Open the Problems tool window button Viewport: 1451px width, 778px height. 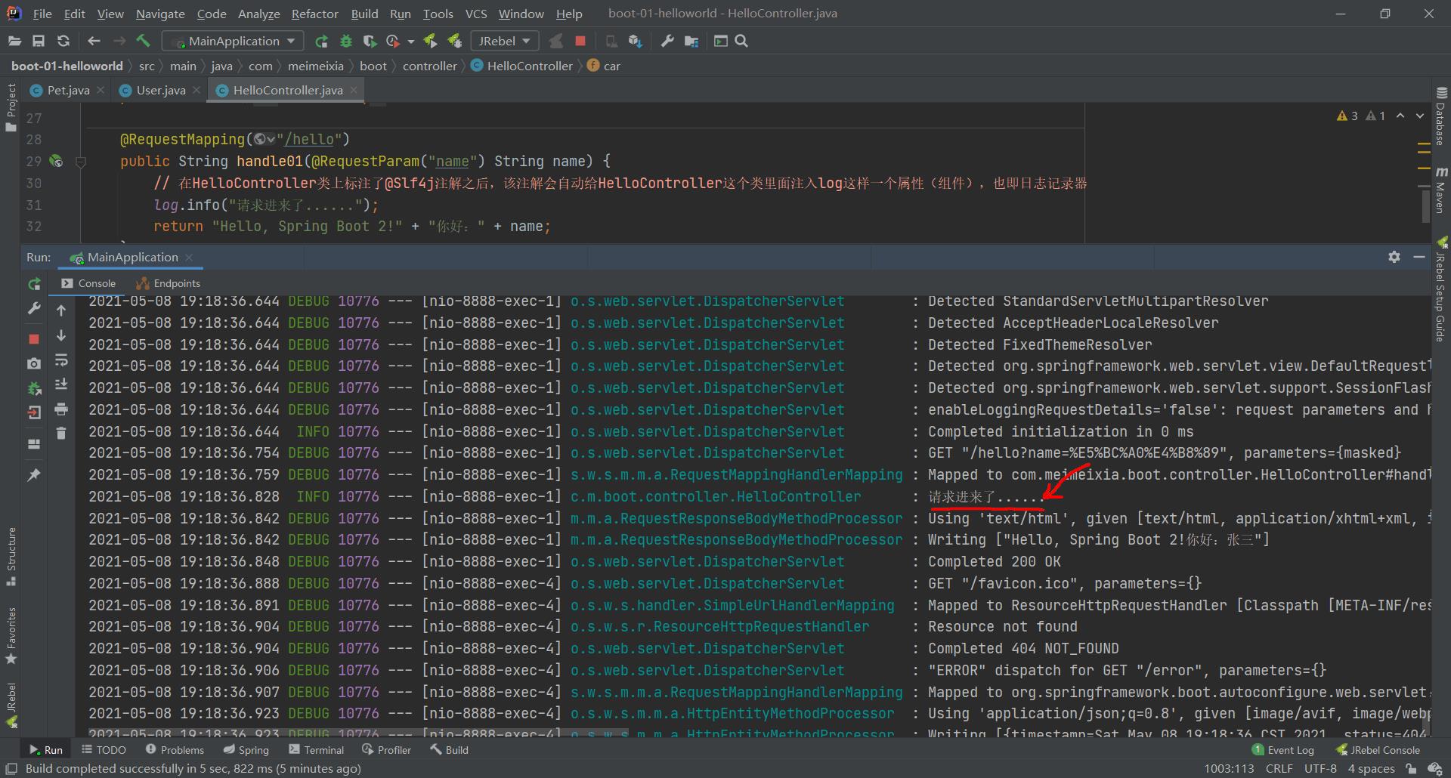click(175, 750)
